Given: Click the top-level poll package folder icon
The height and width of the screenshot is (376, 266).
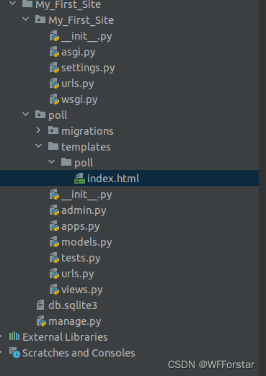Looking at the screenshot, I should coord(40,115).
